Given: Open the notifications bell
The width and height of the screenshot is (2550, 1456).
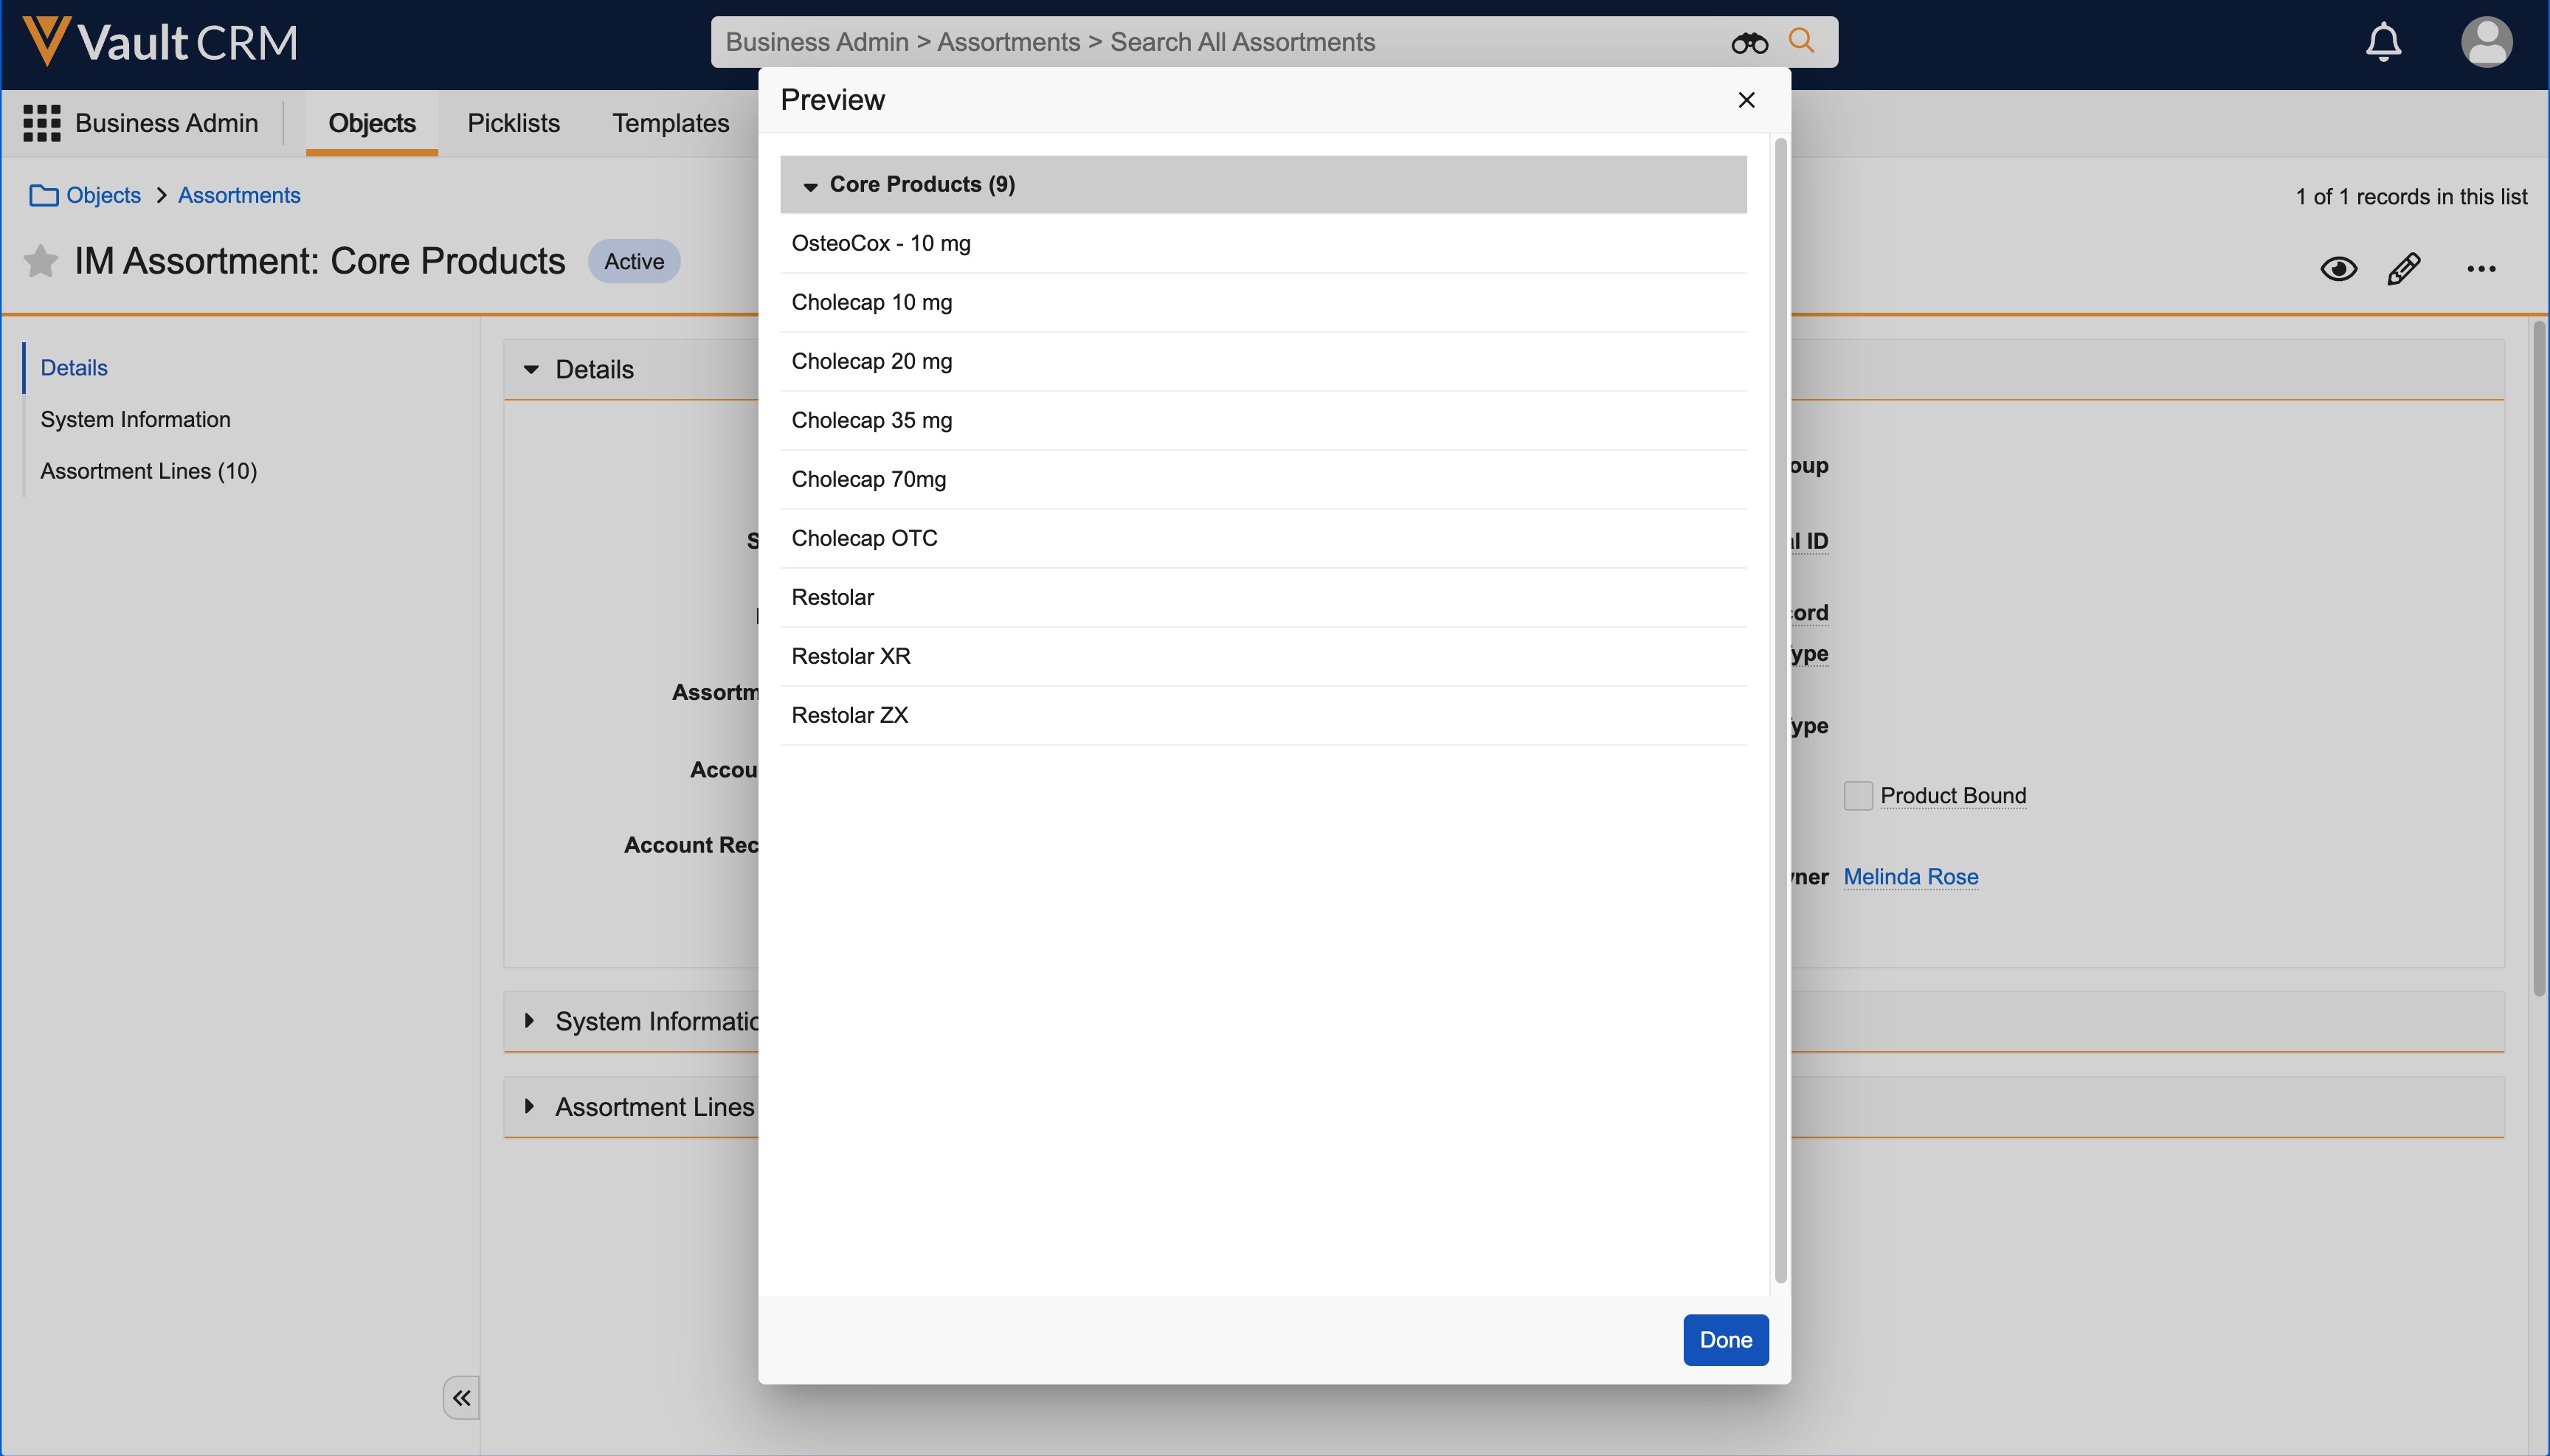Looking at the screenshot, I should coord(2383,42).
